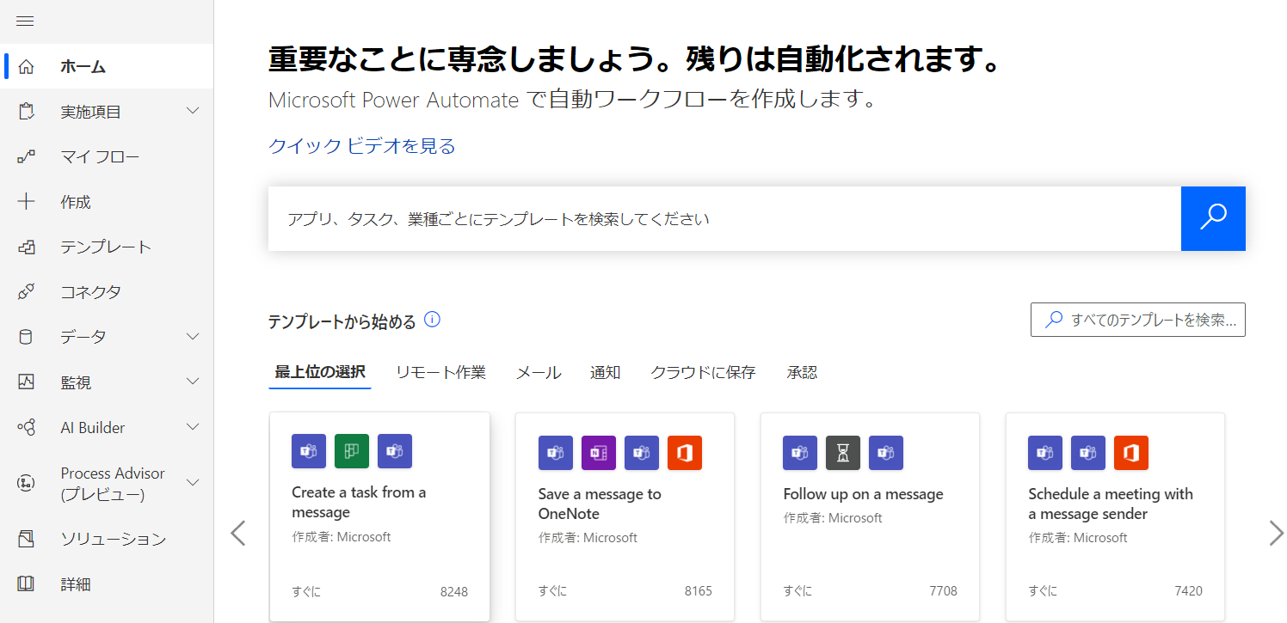Switch to the 承認 tab
1287x623 pixels.
pyautogui.click(x=802, y=373)
